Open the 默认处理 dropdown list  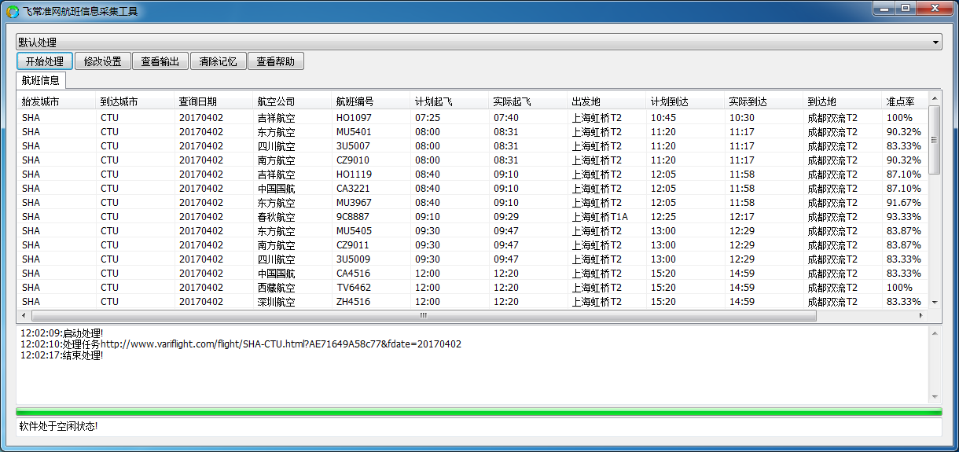(479, 42)
